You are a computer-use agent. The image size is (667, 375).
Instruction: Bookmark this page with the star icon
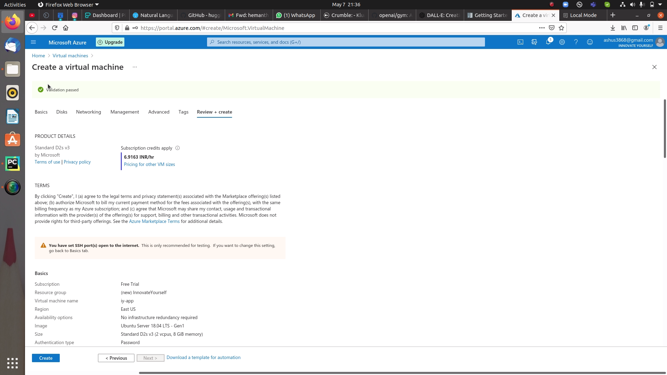[x=561, y=28]
